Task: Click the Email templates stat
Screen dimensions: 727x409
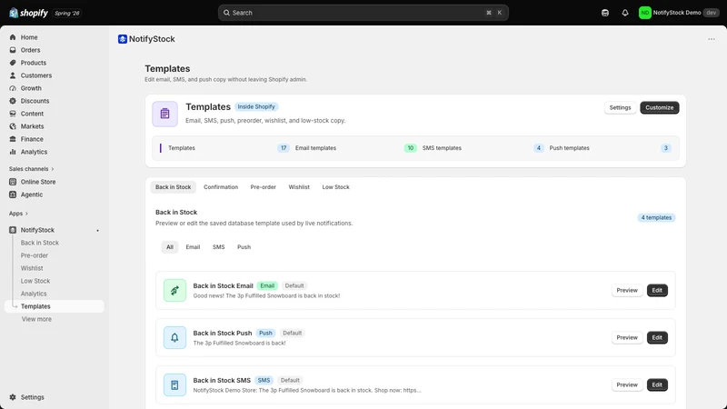Action: click(x=356, y=148)
